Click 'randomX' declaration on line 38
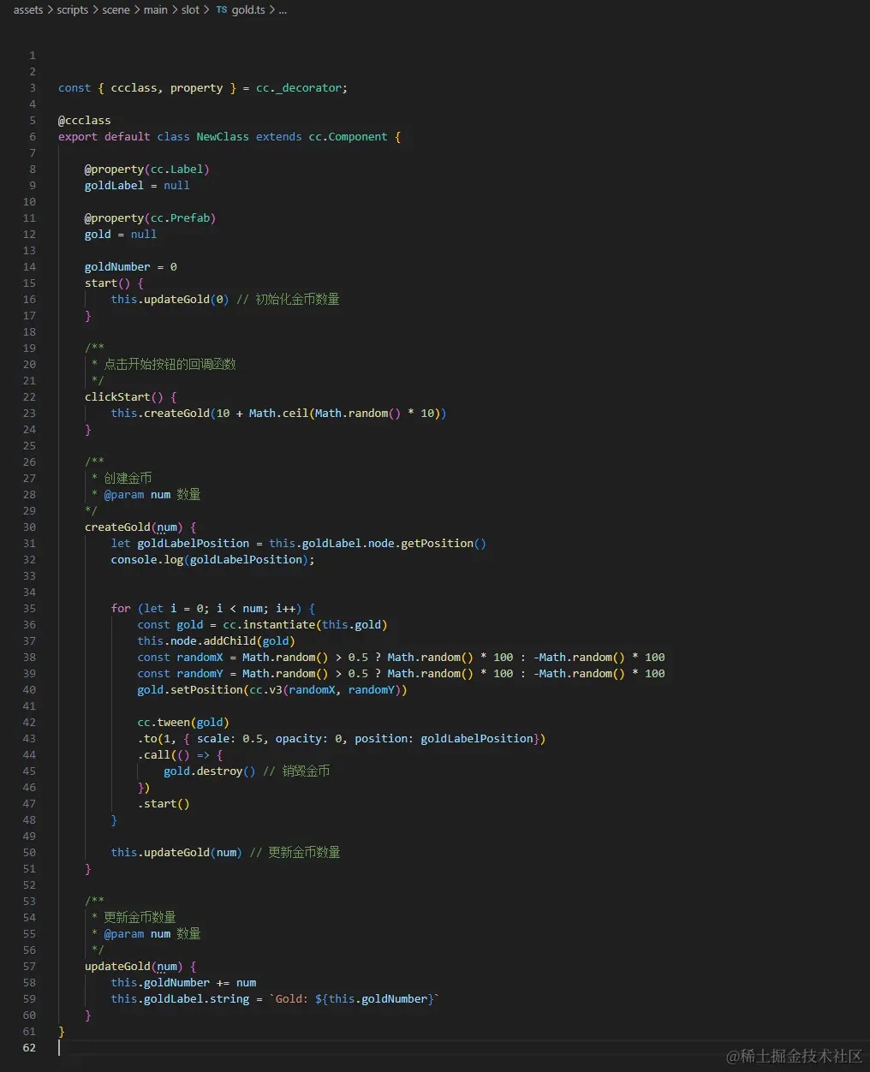Screen dimensions: 870x1072 click(200, 658)
